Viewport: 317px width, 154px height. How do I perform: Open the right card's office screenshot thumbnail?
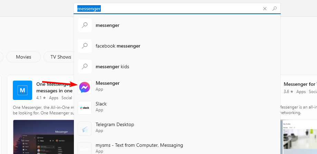[x=300, y=137]
